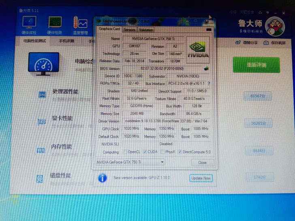This screenshot has width=295, height=221.
Task: Click Memory Type GDDR5 (Hynix)
Action: 141,106
